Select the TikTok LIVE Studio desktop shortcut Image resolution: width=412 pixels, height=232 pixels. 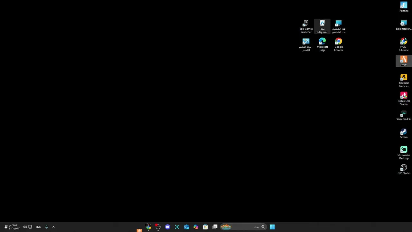404,99
